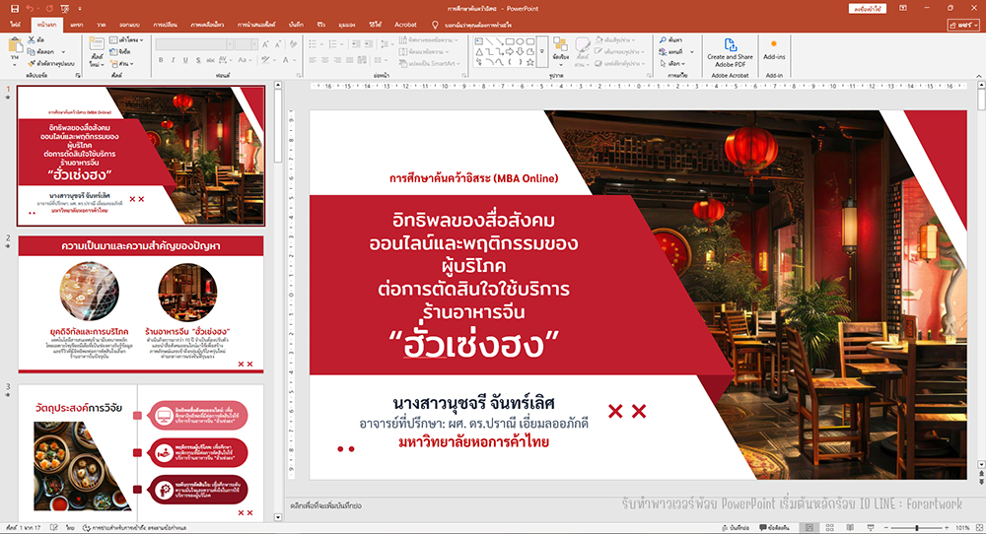Open the font size dropdown
986x534 pixels.
(254, 44)
